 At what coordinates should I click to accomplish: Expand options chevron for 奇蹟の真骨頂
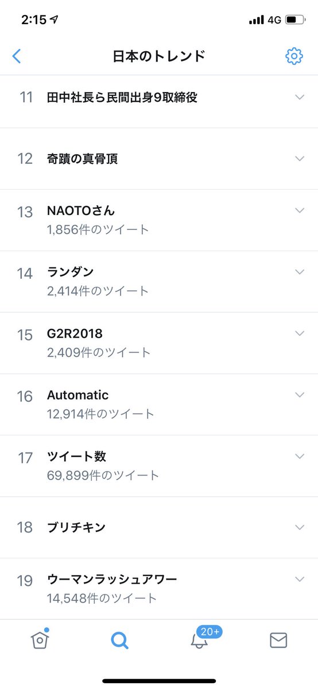click(x=299, y=158)
